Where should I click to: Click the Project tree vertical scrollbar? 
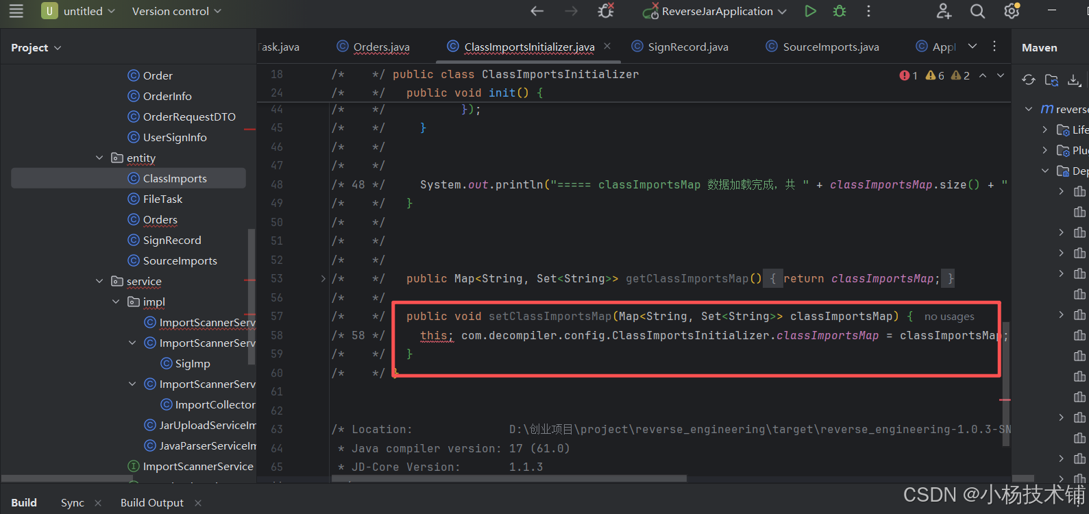[x=252, y=297]
